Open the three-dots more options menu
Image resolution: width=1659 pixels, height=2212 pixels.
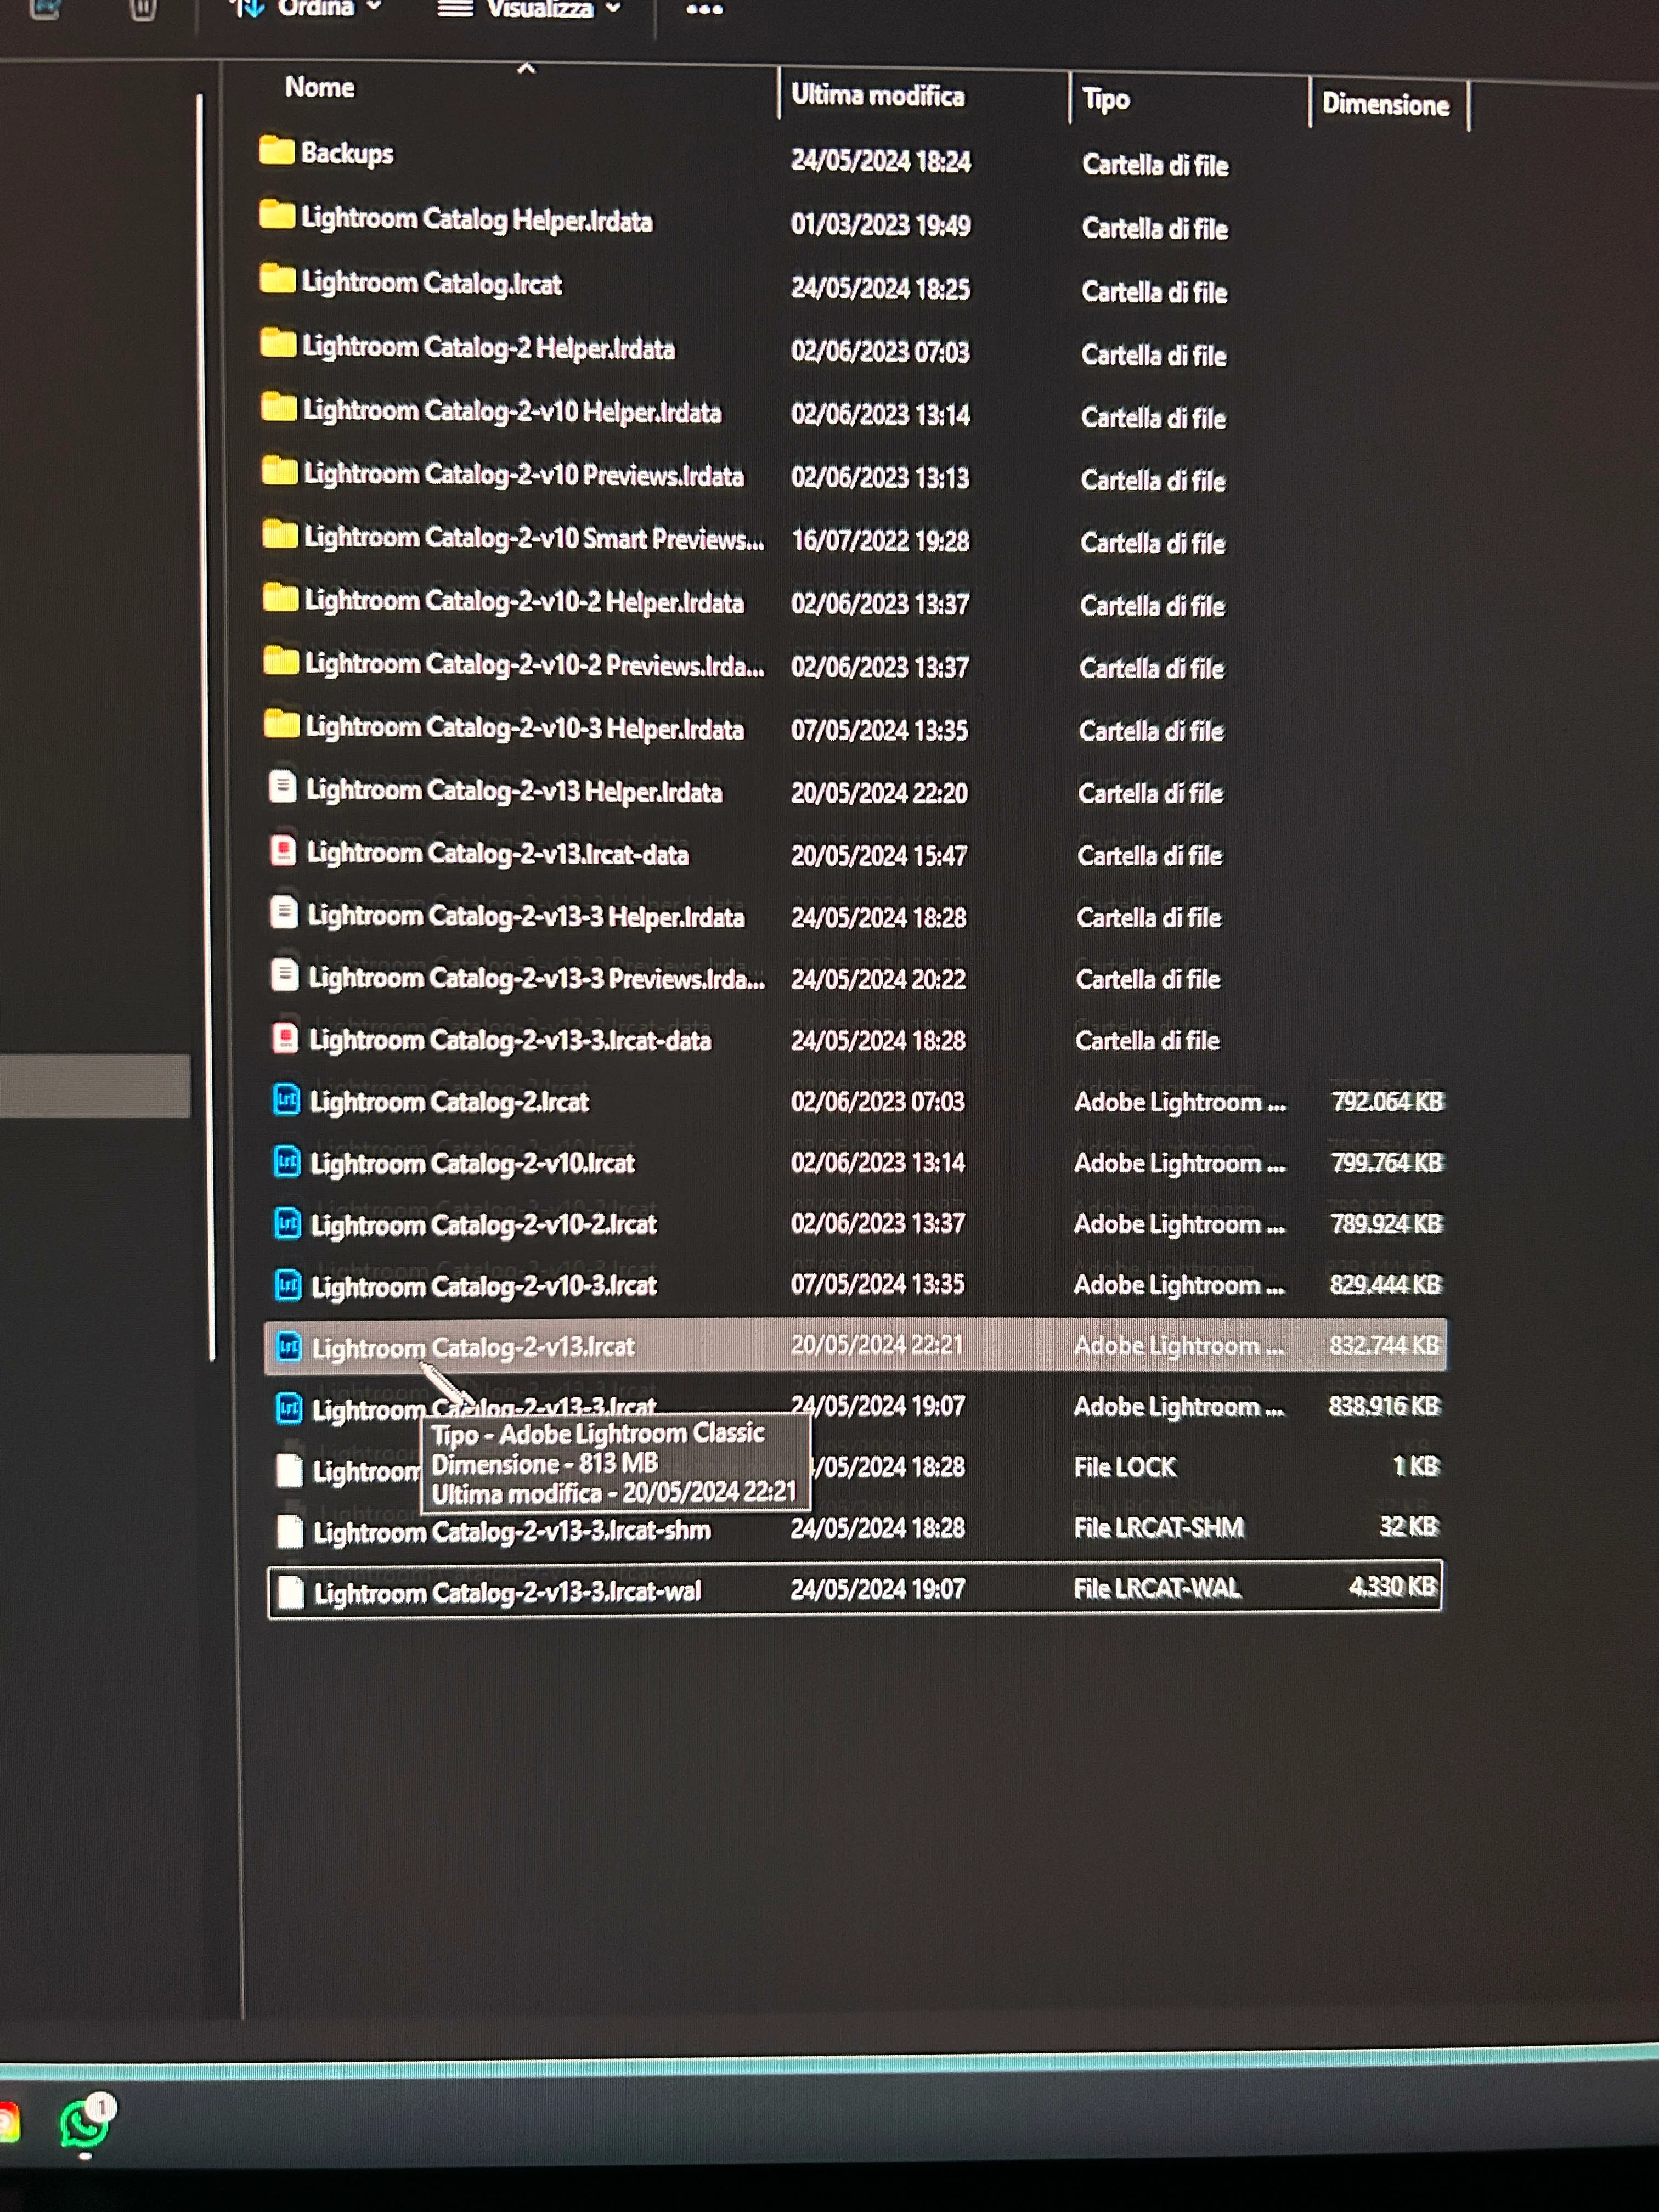pyautogui.click(x=704, y=10)
